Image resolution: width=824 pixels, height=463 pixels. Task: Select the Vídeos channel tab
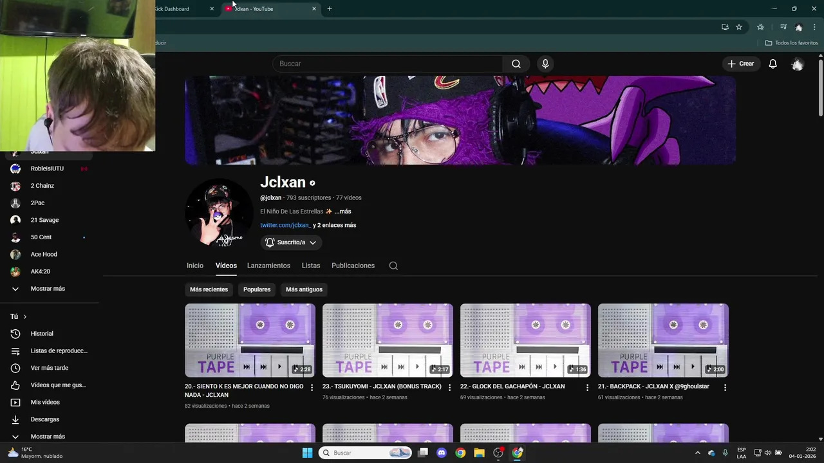point(226,266)
